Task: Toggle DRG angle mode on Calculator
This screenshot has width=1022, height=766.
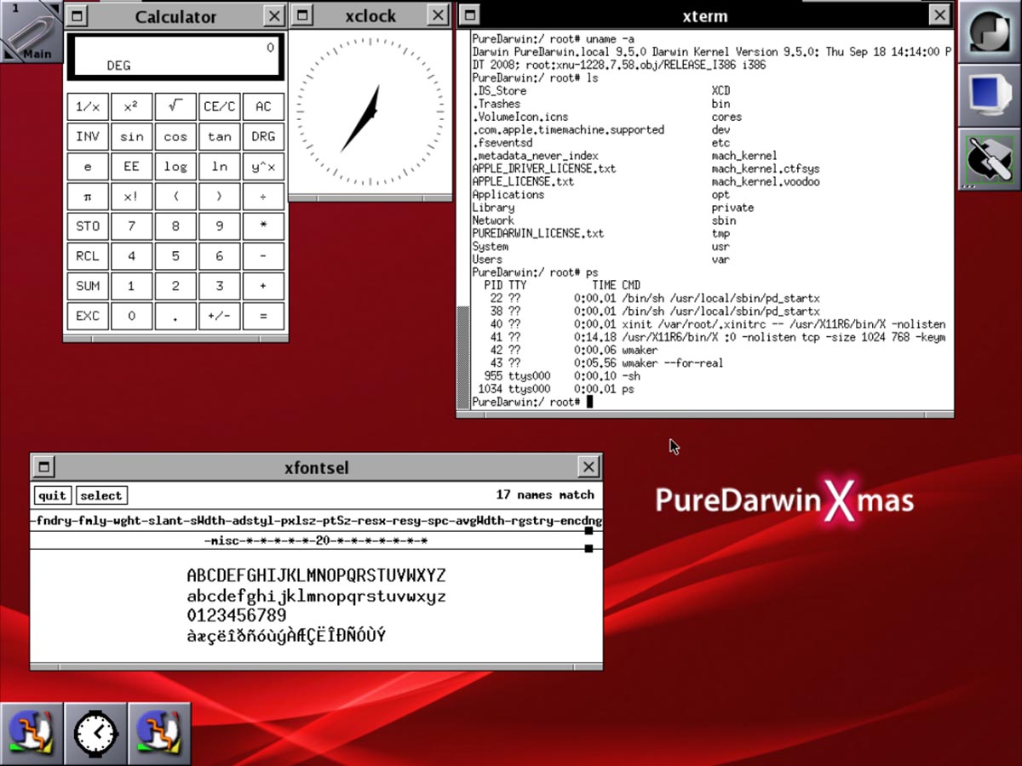Action: point(263,136)
